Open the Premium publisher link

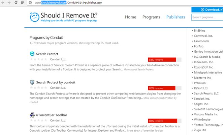[x=200, y=83]
